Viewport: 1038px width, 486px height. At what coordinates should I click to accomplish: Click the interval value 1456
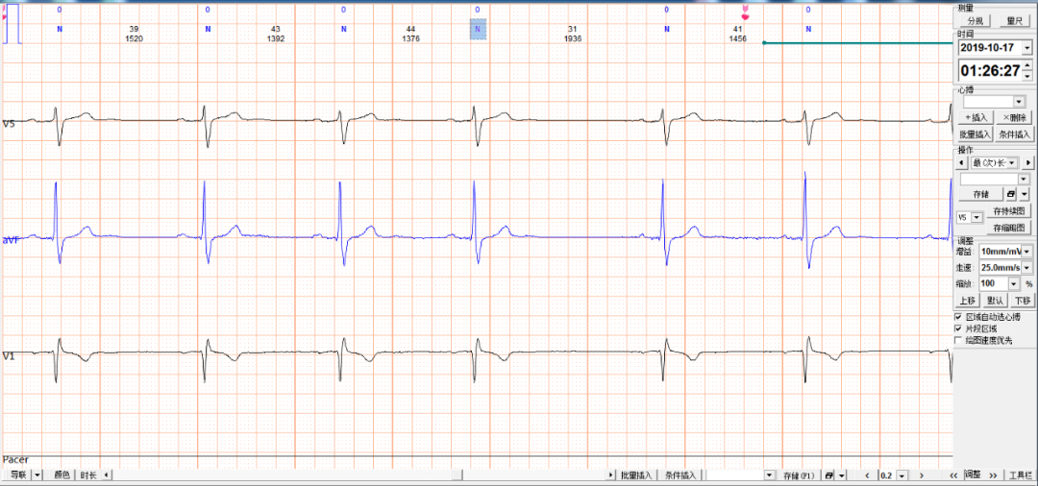point(738,39)
